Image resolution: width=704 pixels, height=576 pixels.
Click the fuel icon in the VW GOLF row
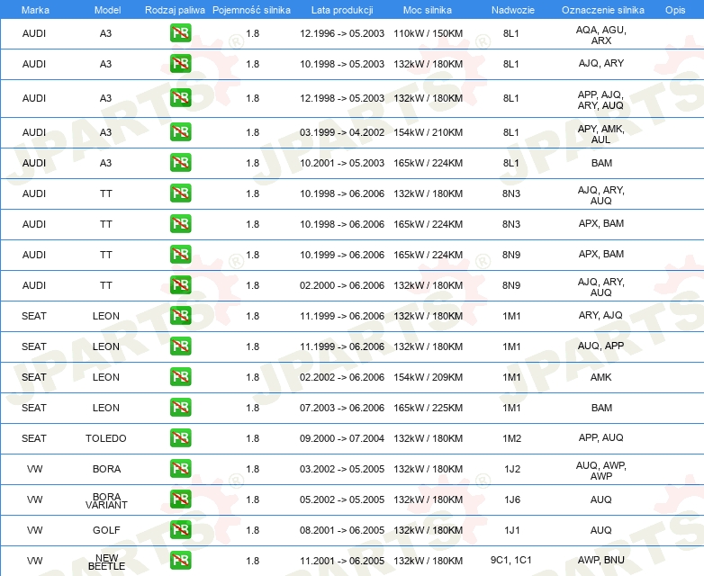click(x=180, y=529)
